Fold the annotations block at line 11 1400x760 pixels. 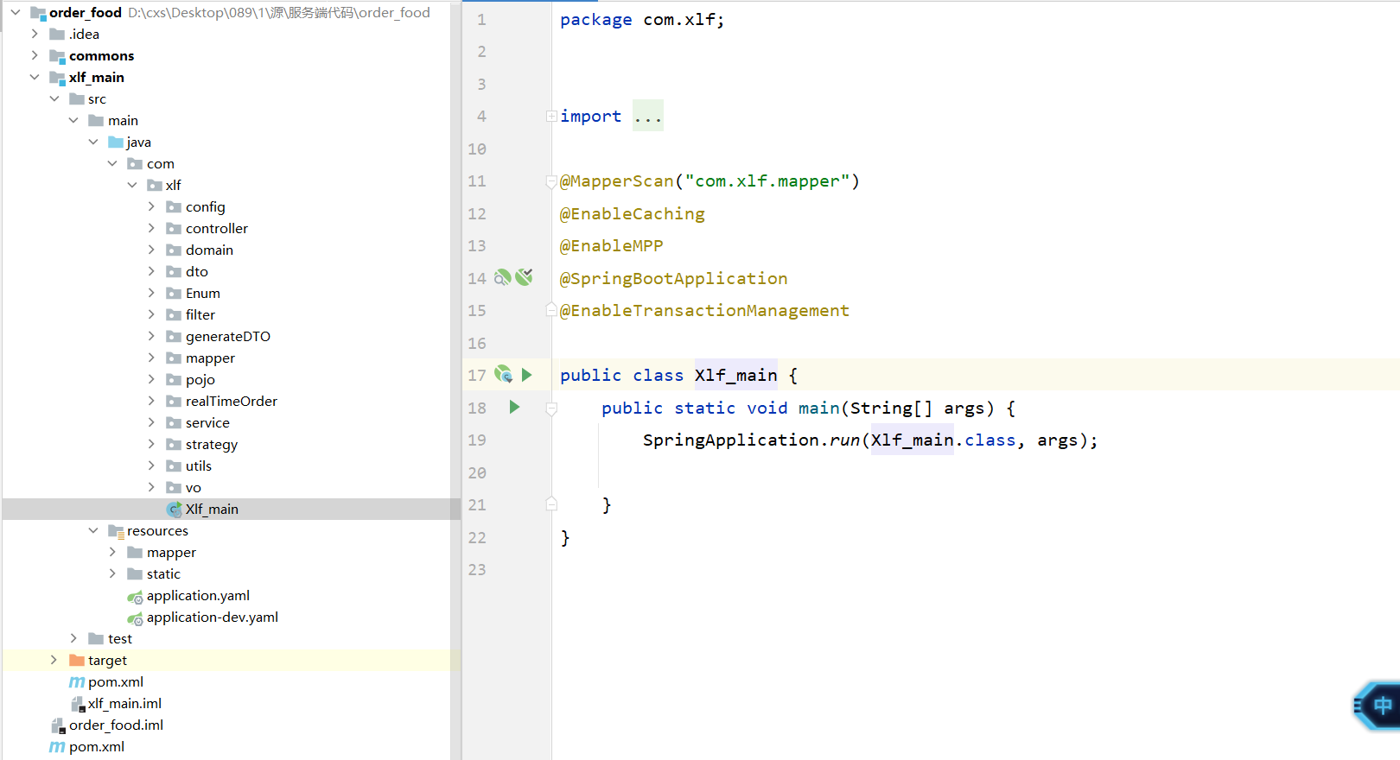click(551, 181)
